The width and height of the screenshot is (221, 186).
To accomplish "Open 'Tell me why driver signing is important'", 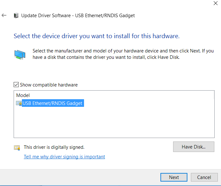I will tap(64, 157).
